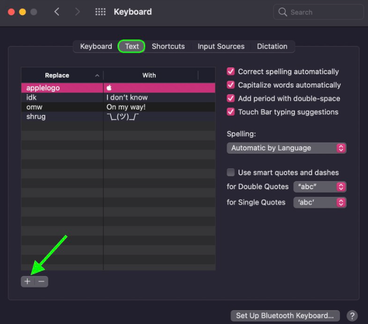Click the forward navigation arrow
The width and height of the screenshot is (368, 324).
(x=78, y=12)
